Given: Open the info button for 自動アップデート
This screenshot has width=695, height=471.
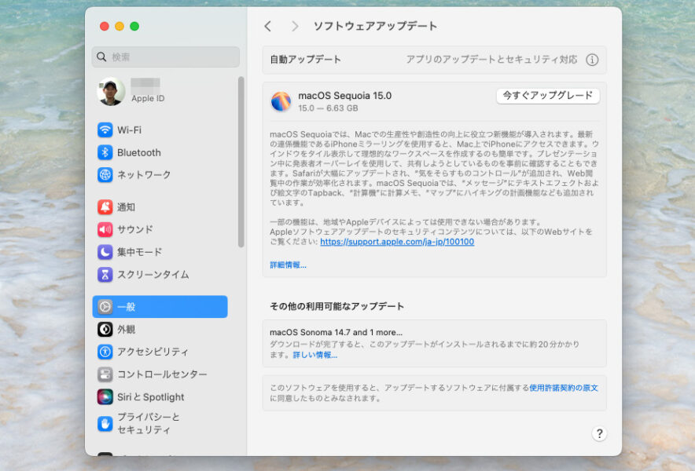Looking at the screenshot, I should pos(592,60).
